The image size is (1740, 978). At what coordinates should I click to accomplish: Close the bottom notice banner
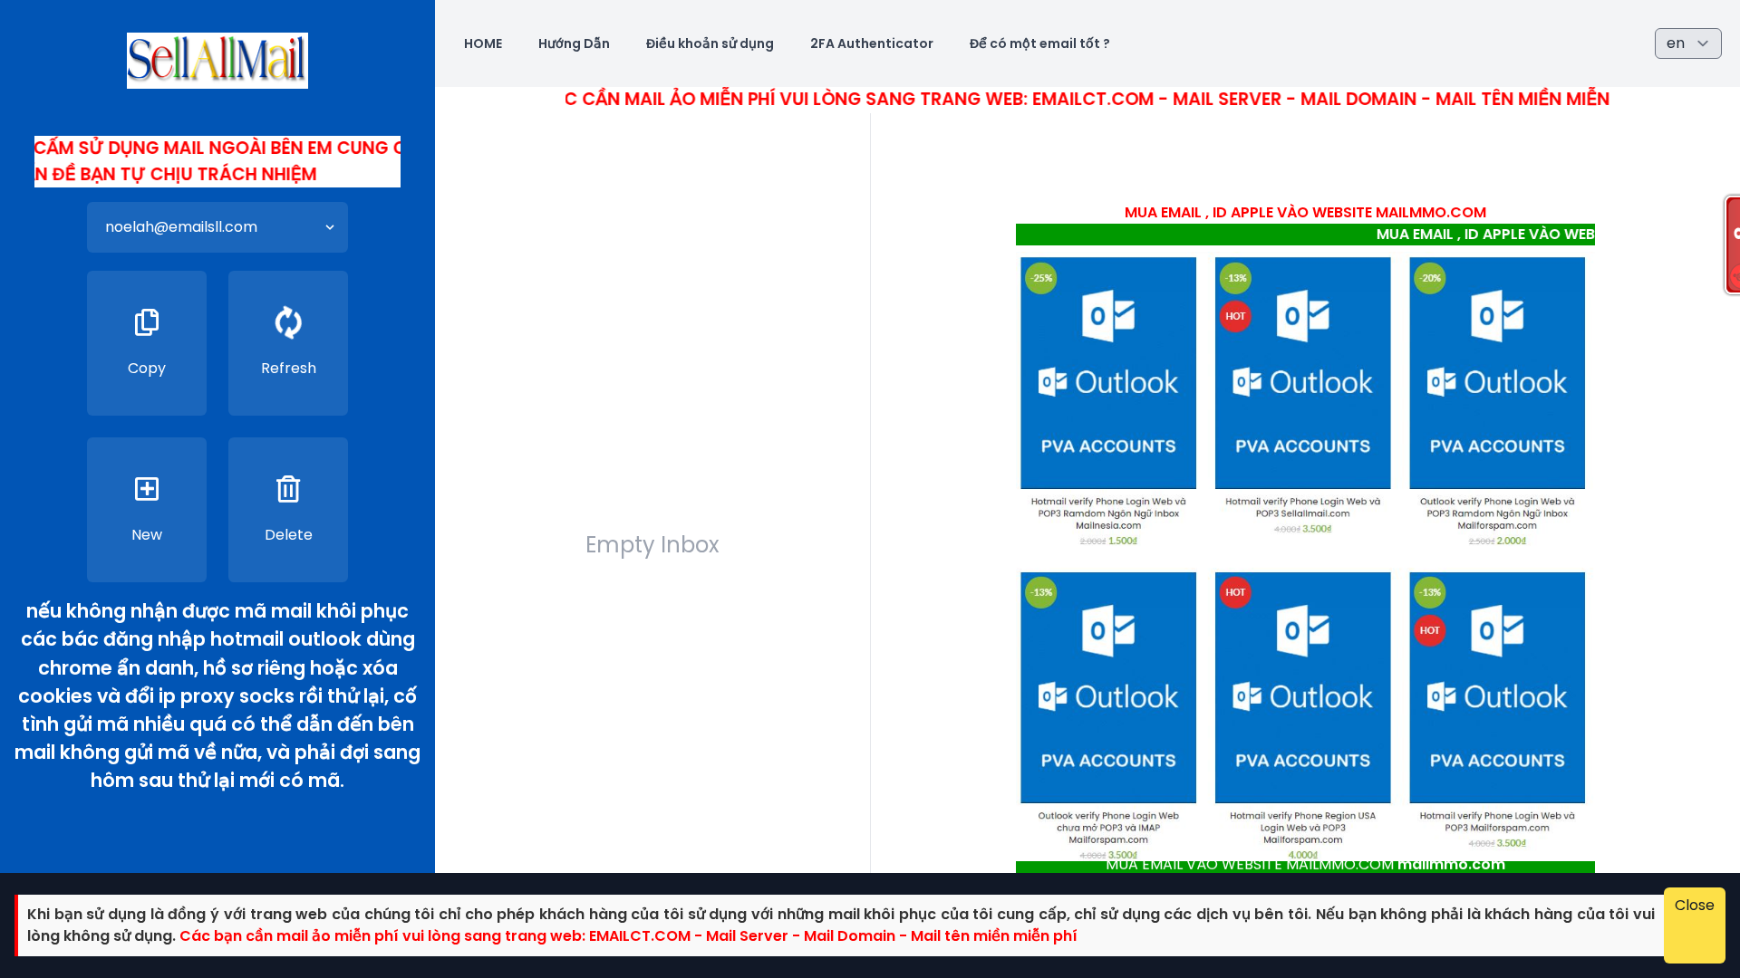(x=1694, y=925)
